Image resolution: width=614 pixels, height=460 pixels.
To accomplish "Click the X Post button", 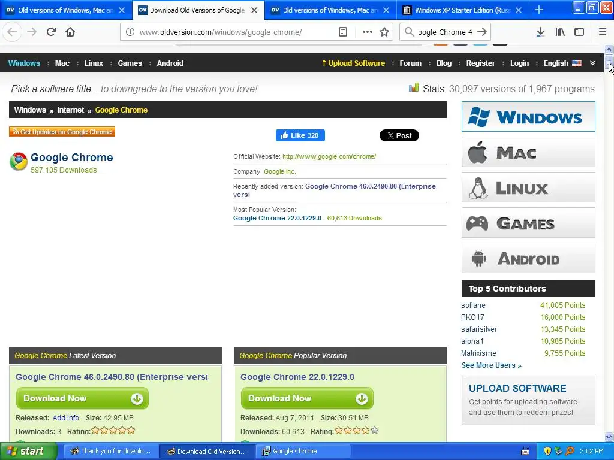I will (x=399, y=135).
